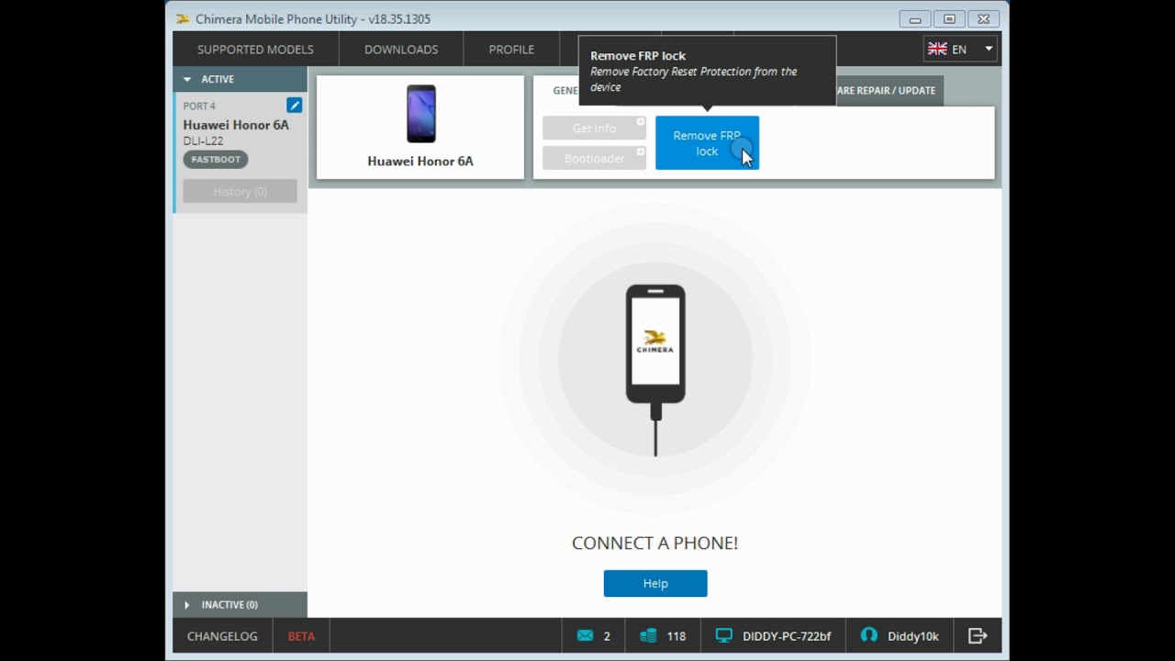Click the Diddy10k username
Image resolution: width=1175 pixels, height=661 pixels.
click(x=913, y=636)
